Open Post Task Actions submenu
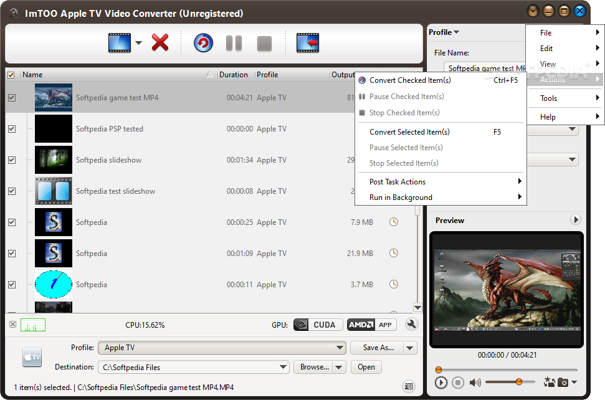This screenshot has width=605, height=400. coord(441,182)
